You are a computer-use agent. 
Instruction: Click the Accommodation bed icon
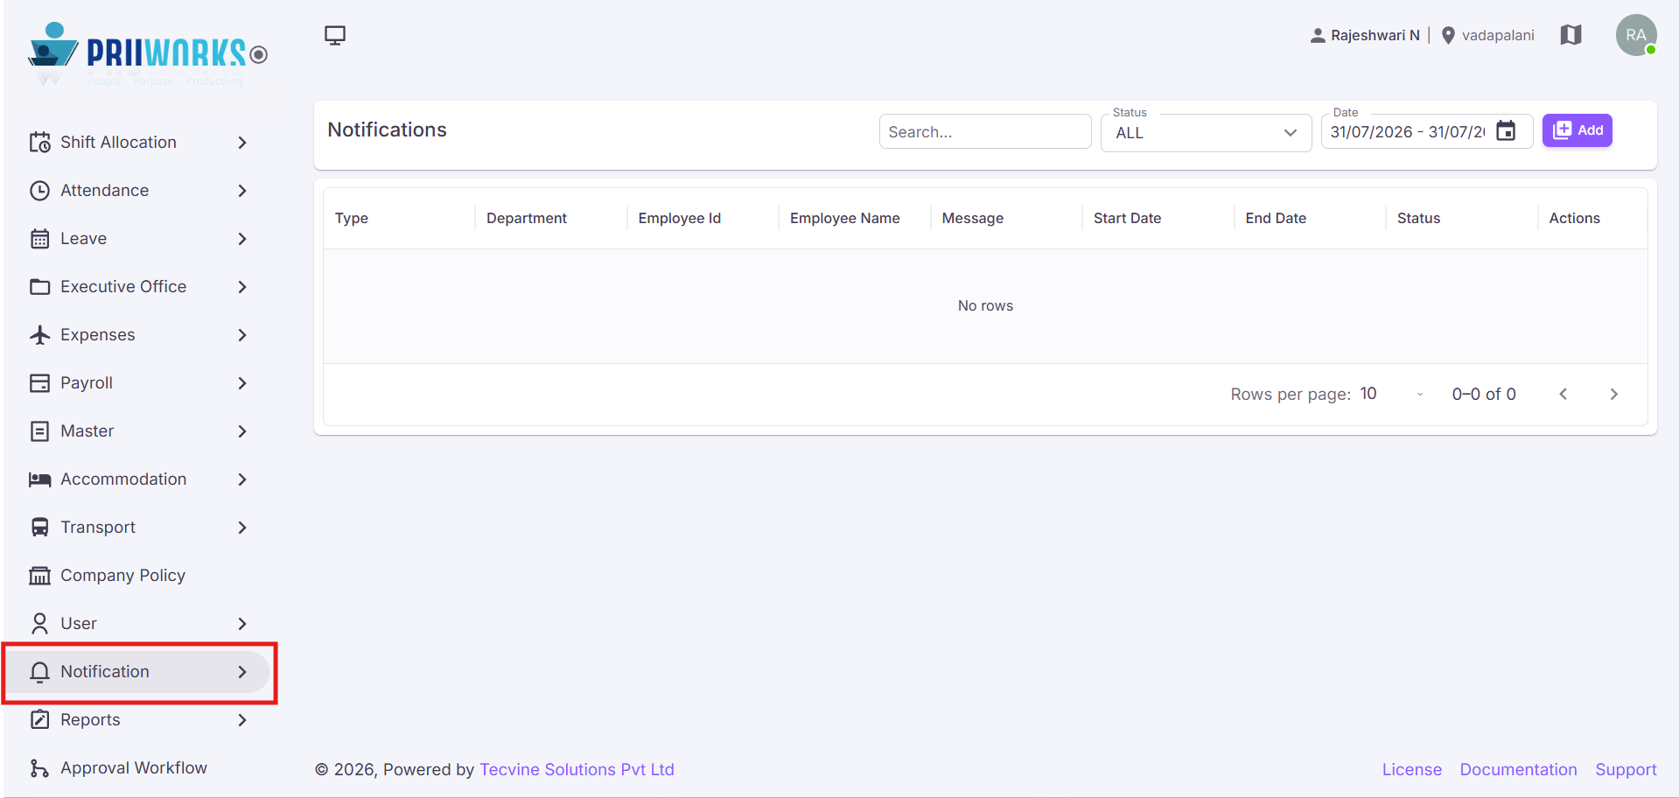40,479
